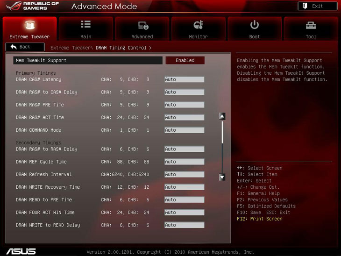Select the Advanced tab chip icon

tap(142, 25)
